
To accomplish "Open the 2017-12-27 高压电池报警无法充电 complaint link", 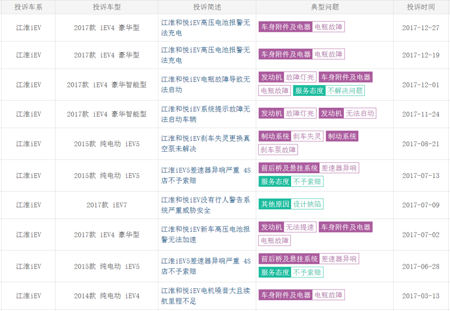I will [x=205, y=28].
